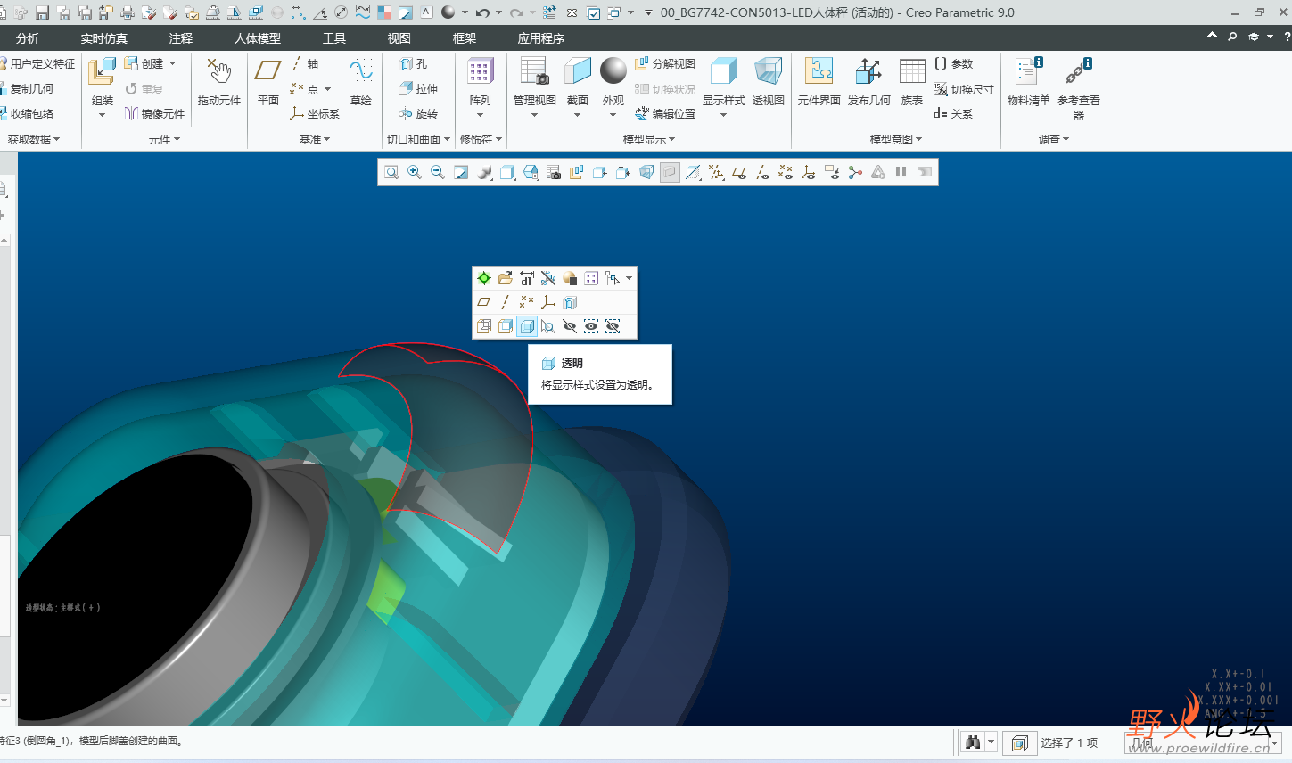Switch to the 实时仿真 tab
This screenshot has width=1292, height=763.
pyautogui.click(x=104, y=38)
